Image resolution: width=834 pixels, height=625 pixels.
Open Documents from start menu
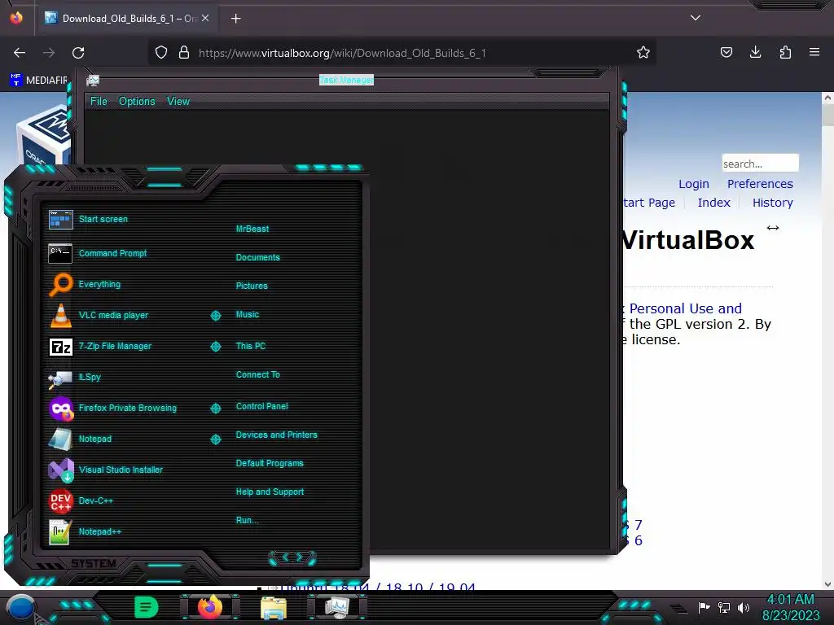point(257,257)
